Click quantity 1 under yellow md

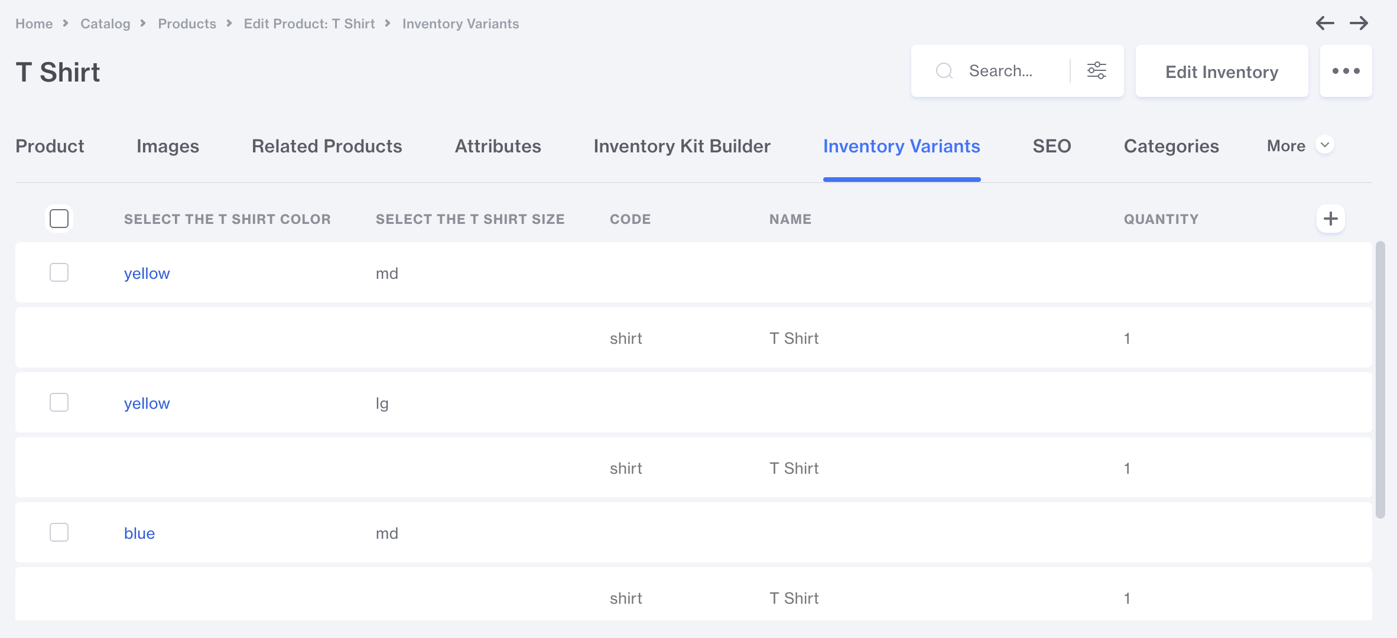click(1127, 338)
